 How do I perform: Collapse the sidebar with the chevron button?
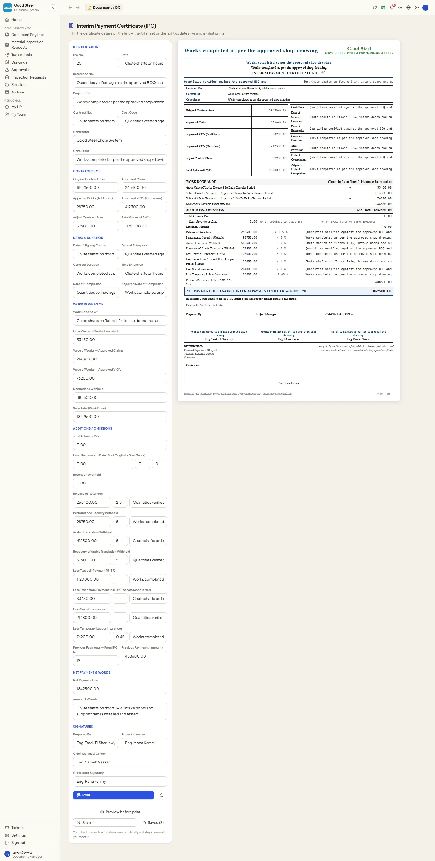53,7
